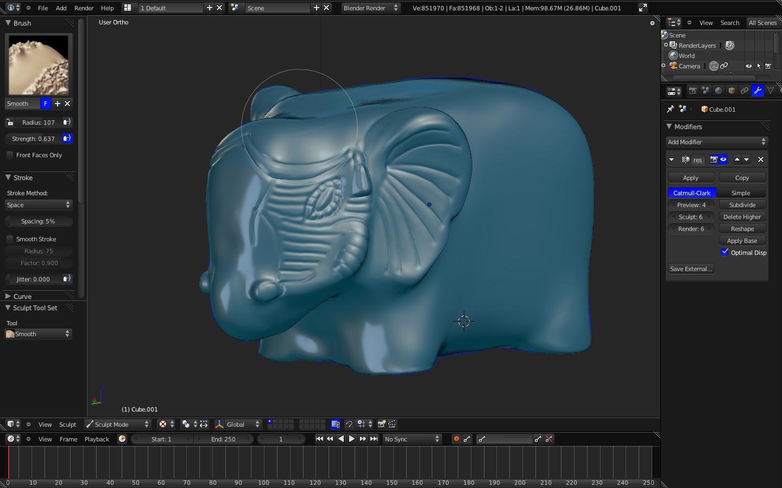Open the Sculpt menu in the viewport header
The image size is (782, 488).
click(67, 425)
